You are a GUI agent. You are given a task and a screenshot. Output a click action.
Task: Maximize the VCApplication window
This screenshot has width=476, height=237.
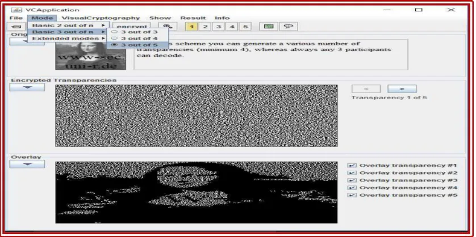coord(419,10)
